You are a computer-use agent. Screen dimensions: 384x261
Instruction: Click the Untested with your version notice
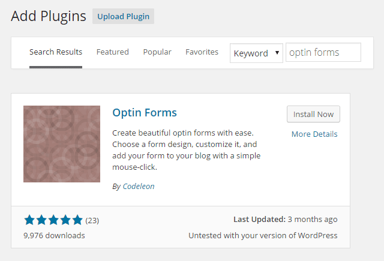(263, 236)
